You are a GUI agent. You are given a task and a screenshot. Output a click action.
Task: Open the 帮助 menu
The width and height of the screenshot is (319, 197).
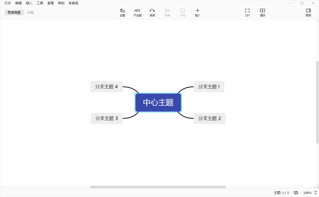click(x=61, y=3)
